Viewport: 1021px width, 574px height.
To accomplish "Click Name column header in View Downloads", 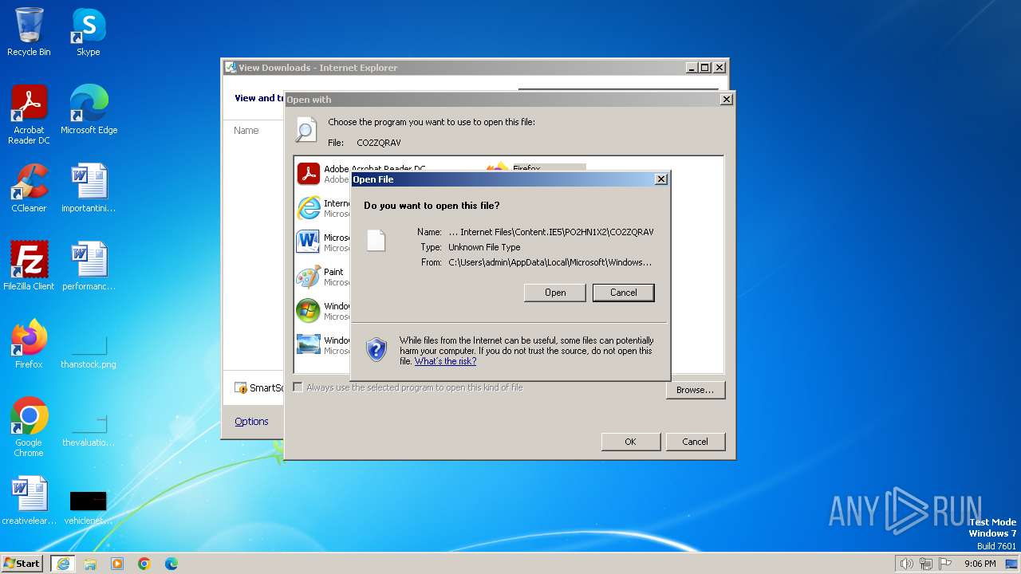I will [246, 131].
